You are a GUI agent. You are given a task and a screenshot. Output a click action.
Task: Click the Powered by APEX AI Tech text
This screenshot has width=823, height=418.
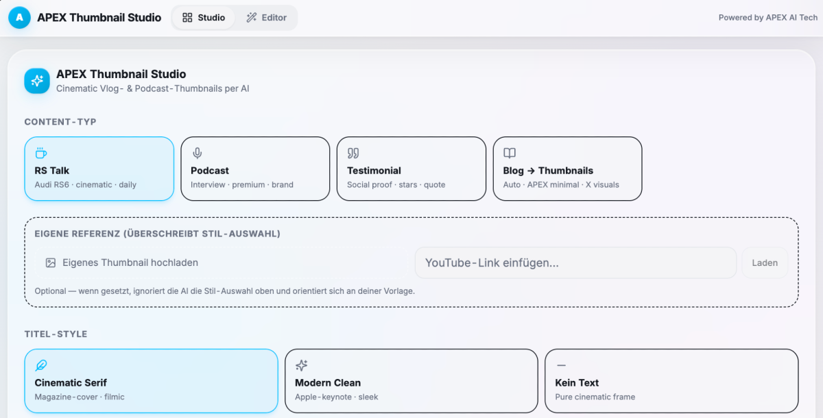(x=768, y=18)
